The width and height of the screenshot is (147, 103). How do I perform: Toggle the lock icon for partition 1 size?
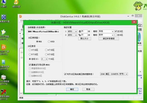80,31
